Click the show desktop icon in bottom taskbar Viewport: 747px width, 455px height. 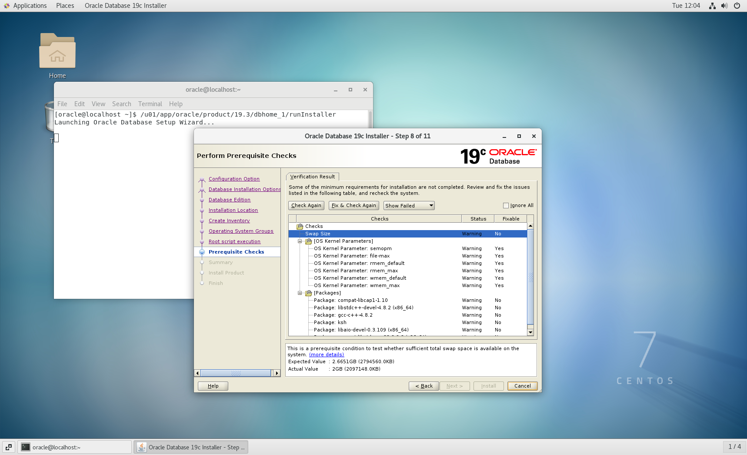(9, 447)
